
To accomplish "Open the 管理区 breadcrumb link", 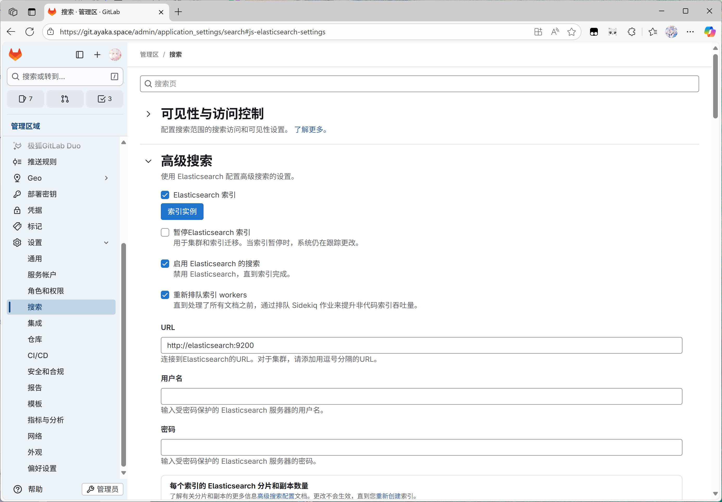I will (149, 54).
